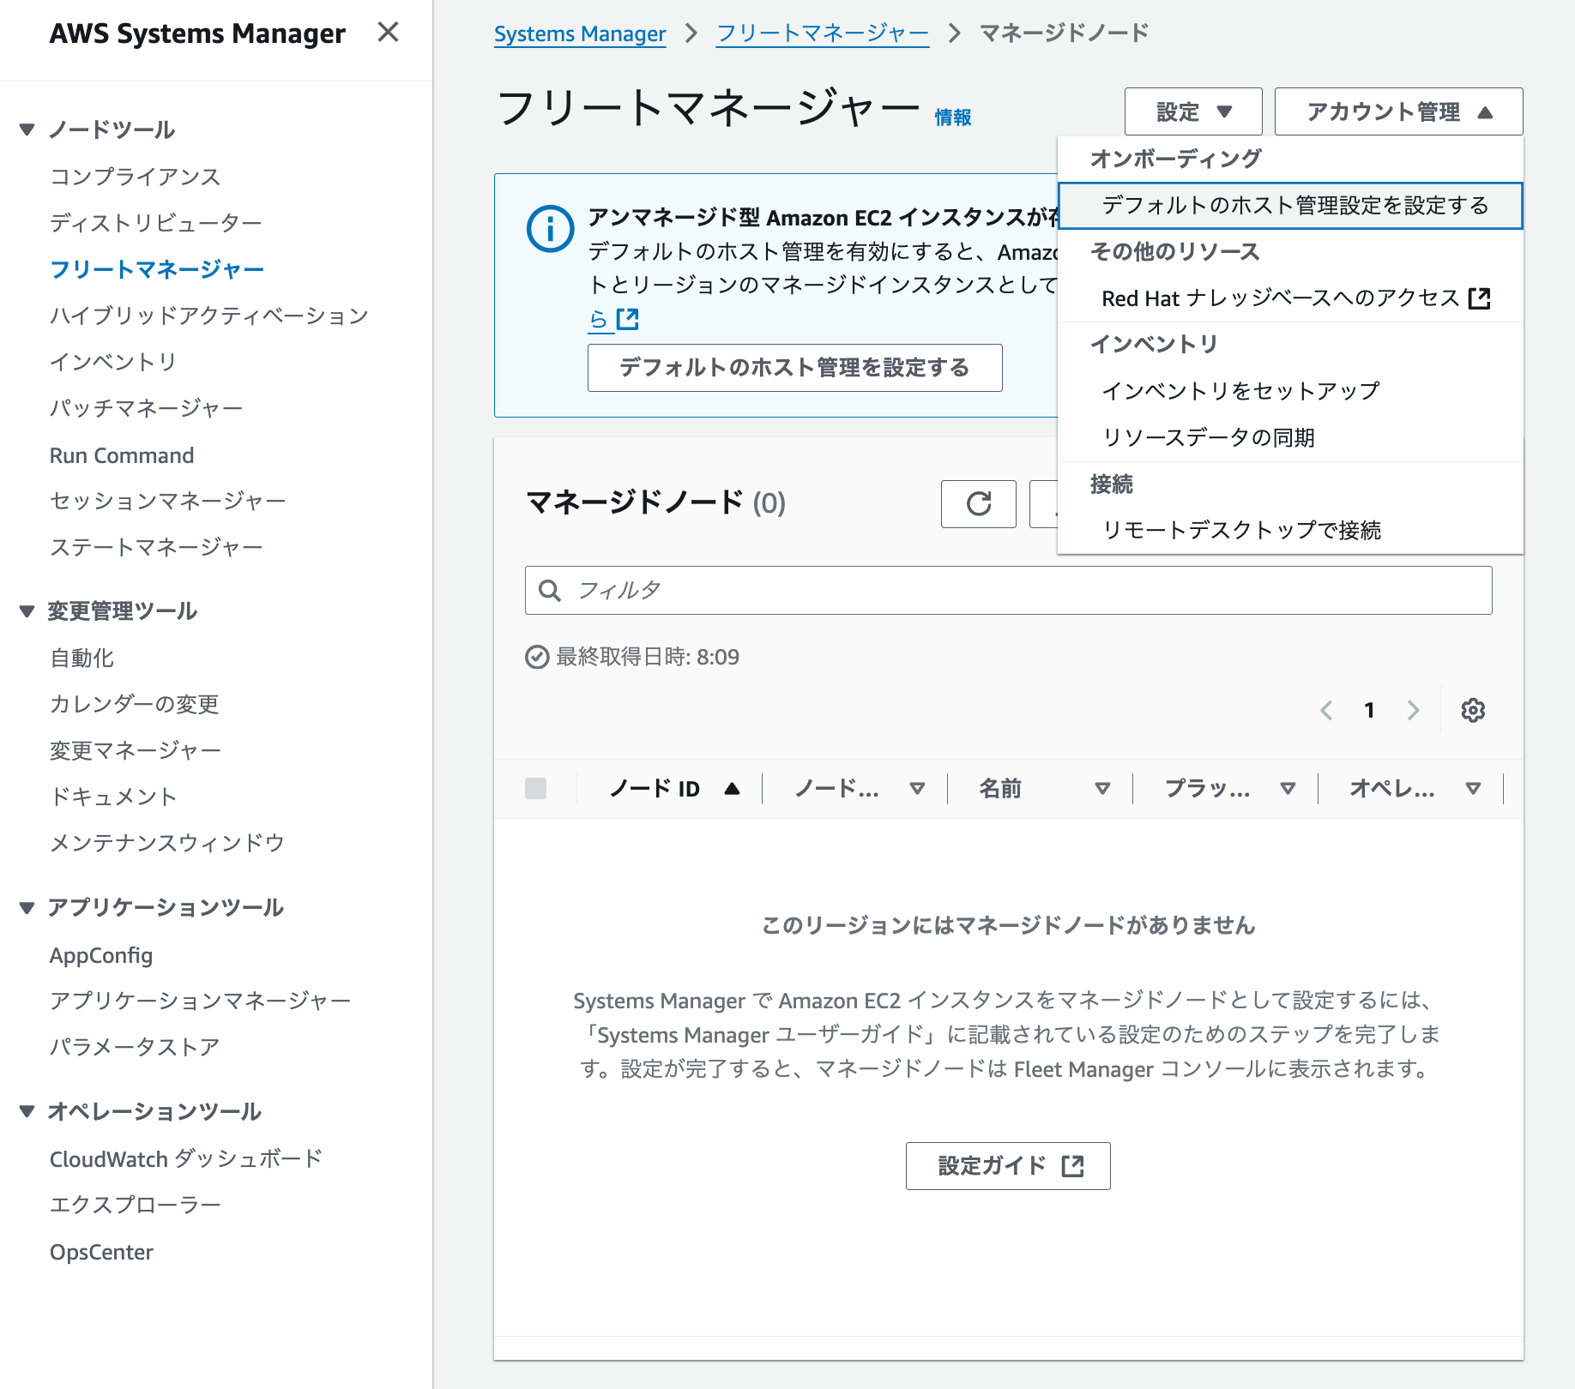This screenshot has height=1389, width=1575.
Task: Collapse the 変更管理ツール section
Action: (x=27, y=610)
